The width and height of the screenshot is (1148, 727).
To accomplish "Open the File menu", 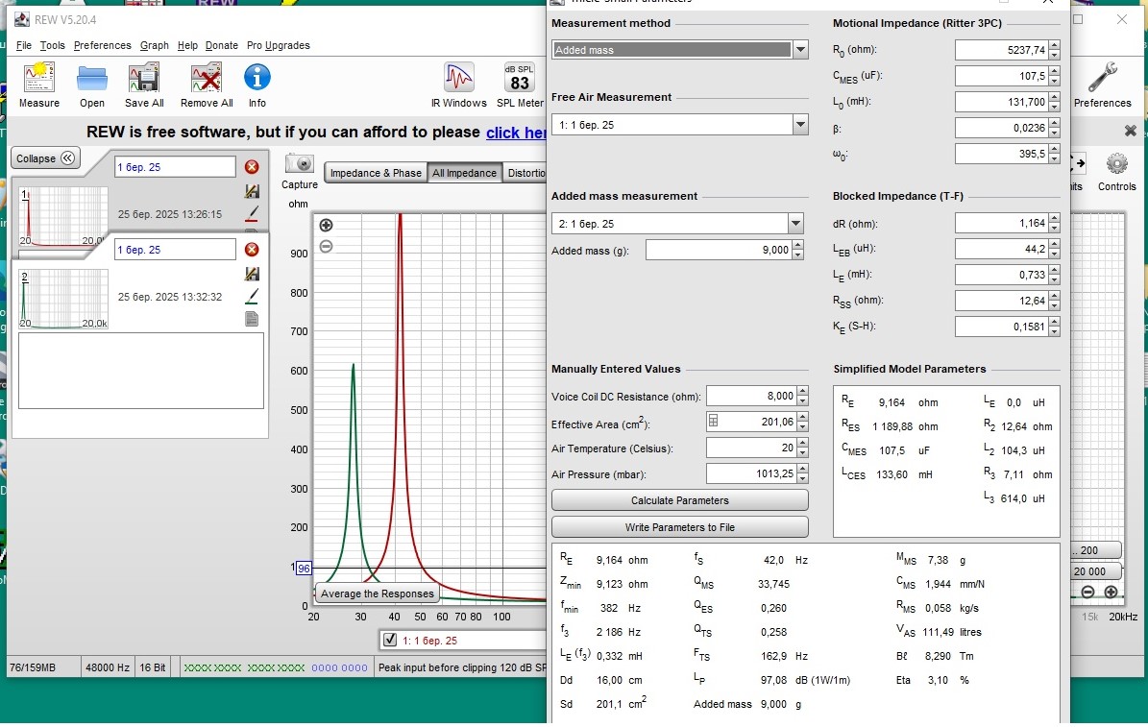I will [x=23, y=45].
